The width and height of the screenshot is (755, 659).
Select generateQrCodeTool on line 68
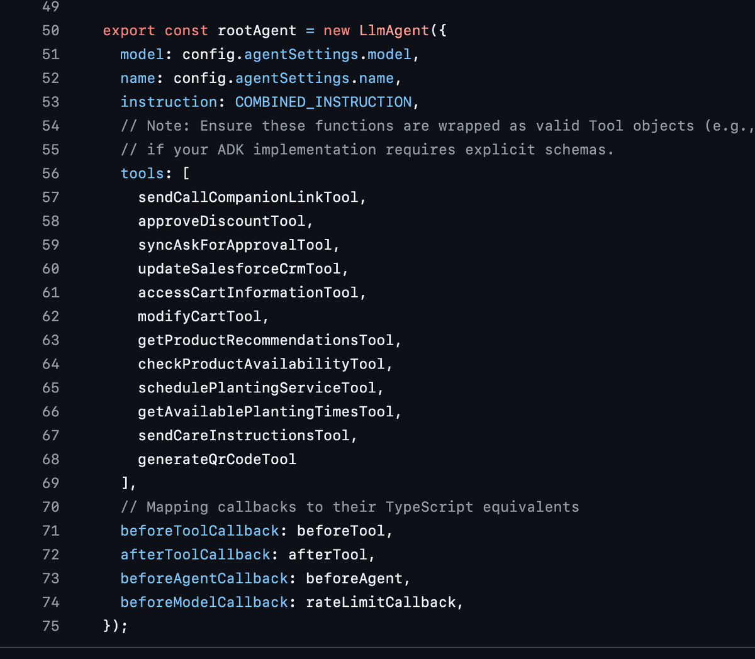coord(216,460)
